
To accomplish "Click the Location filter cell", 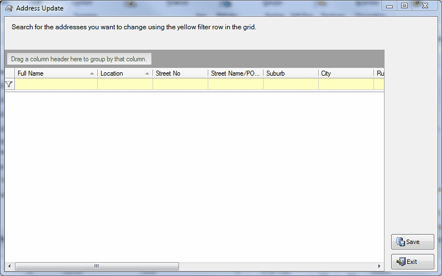I will pyautogui.click(x=125, y=84).
